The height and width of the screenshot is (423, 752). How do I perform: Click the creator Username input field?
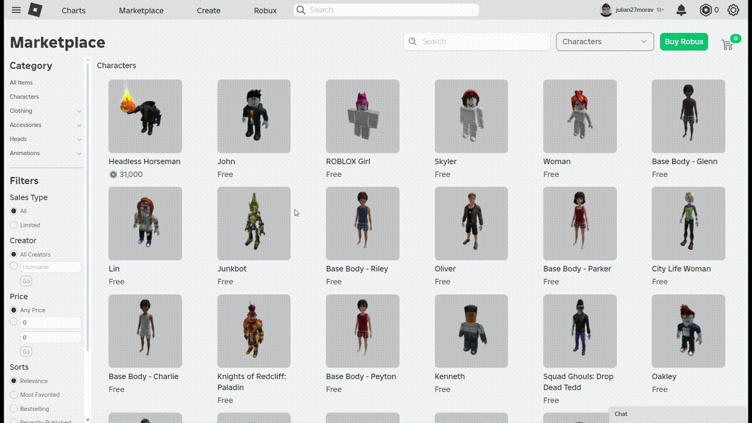pyautogui.click(x=51, y=267)
